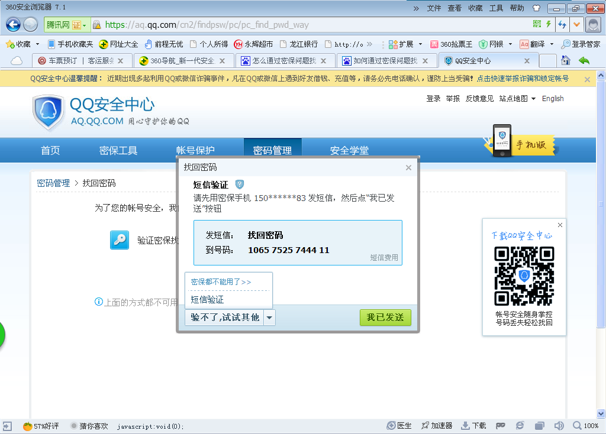
Task: Open 加速器 in the status bar
Action: click(437, 426)
